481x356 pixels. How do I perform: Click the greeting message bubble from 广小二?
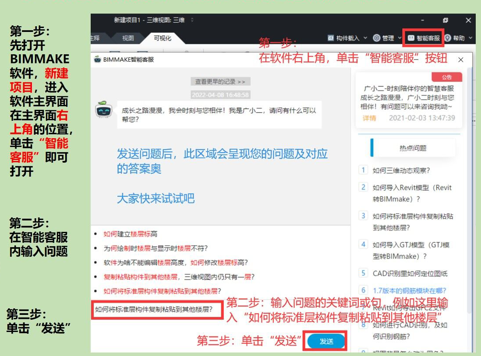pyautogui.click(x=219, y=115)
